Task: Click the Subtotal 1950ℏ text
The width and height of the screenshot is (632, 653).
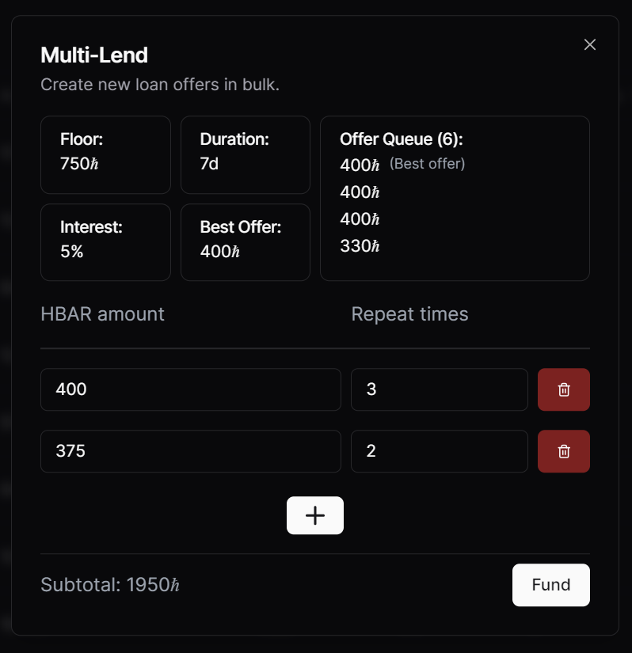Action: point(110,585)
